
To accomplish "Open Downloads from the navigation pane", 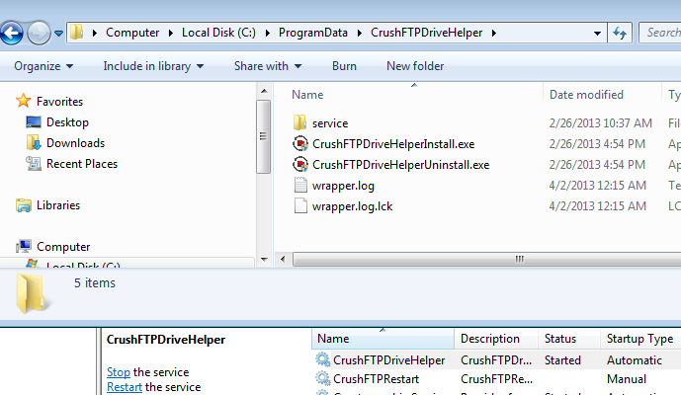I will [x=75, y=143].
